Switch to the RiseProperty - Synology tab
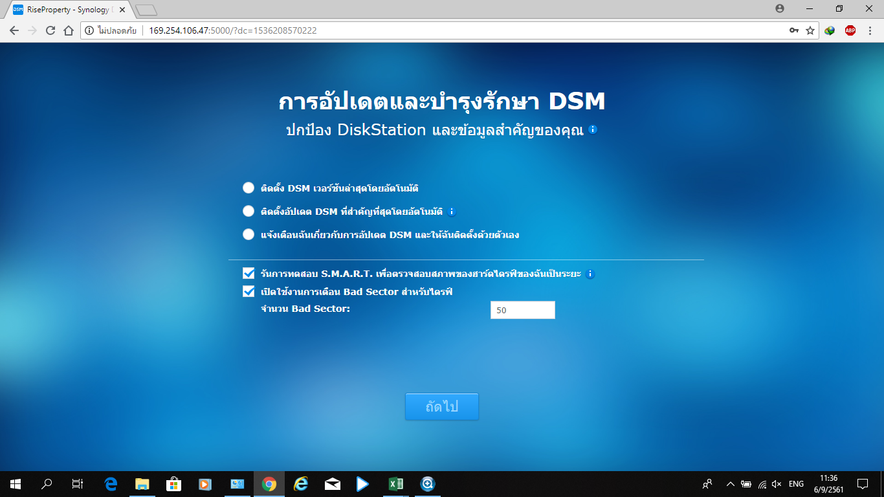Screen dimensions: 884x497 [68, 10]
